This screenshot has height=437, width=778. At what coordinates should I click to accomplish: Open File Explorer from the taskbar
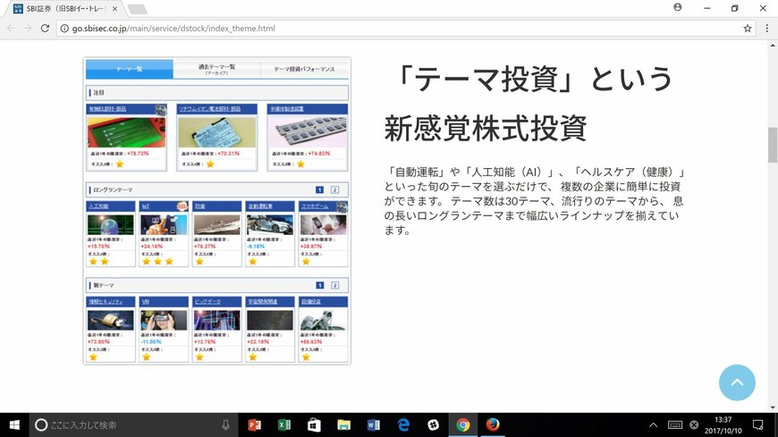pos(343,424)
